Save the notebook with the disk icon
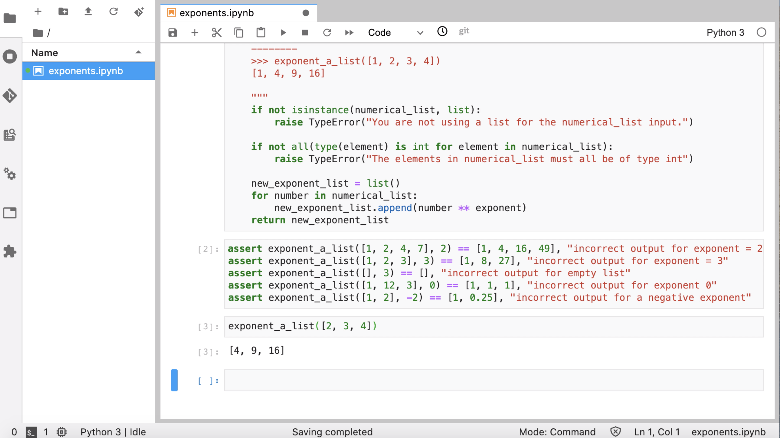Viewport: 780px width, 438px height. pos(173,32)
